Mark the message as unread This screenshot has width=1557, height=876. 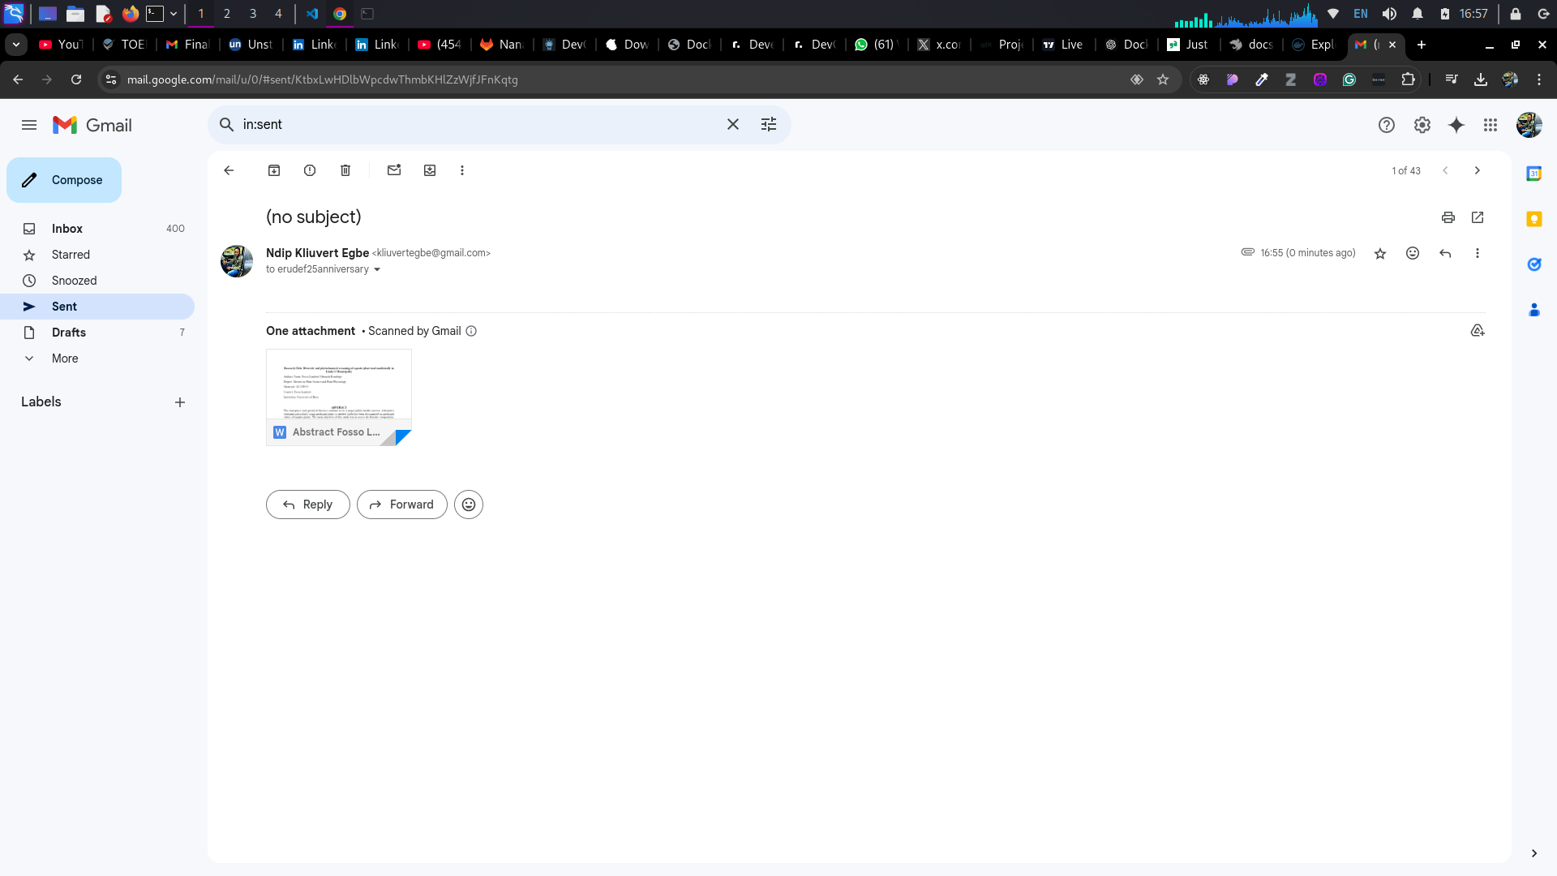(394, 170)
